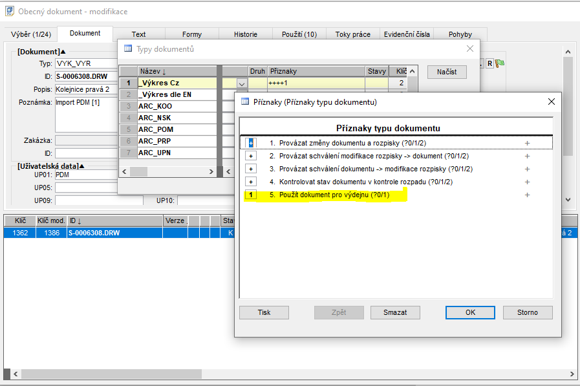Screen dimensions: 580x386
Task: Click the Klíč mod. column header
Action: coord(51,220)
